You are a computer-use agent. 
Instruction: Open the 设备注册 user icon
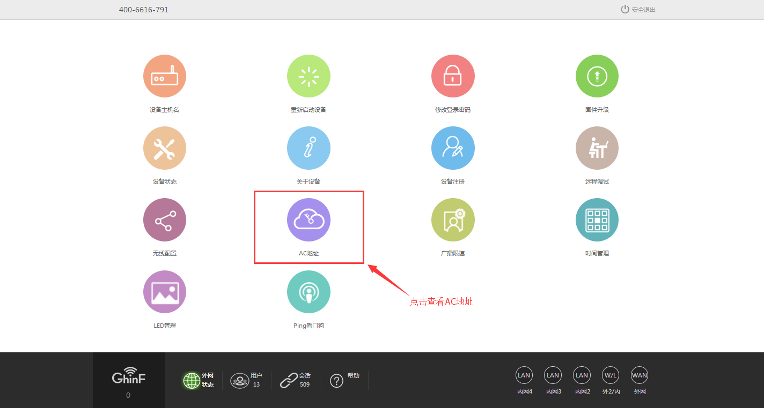(452, 148)
